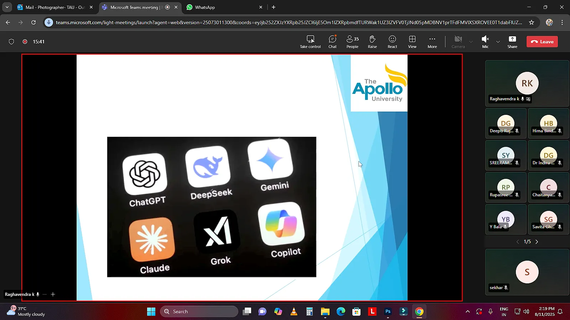Open Microsoft Edge from taskbar
Image resolution: width=570 pixels, height=320 pixels.
coord(341,311)
